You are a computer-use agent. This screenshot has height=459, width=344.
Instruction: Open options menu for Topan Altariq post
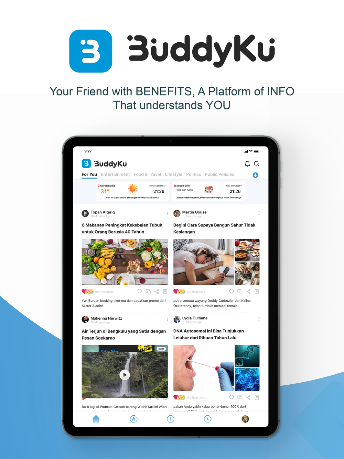[x=168, y=213]
